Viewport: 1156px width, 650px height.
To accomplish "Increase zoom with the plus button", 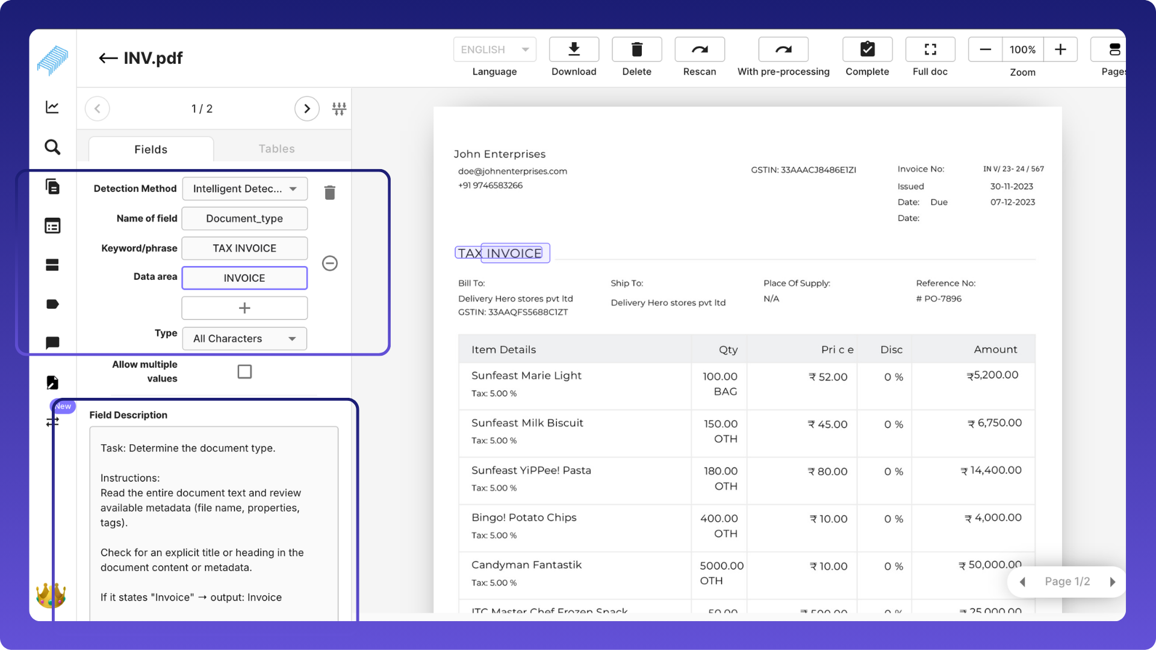I will [1060, 49].
